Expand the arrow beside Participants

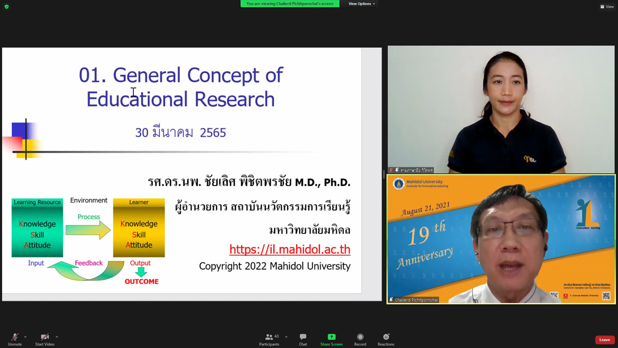tap(286, 337)
